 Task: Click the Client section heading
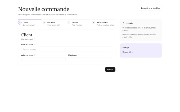[27, 35]
